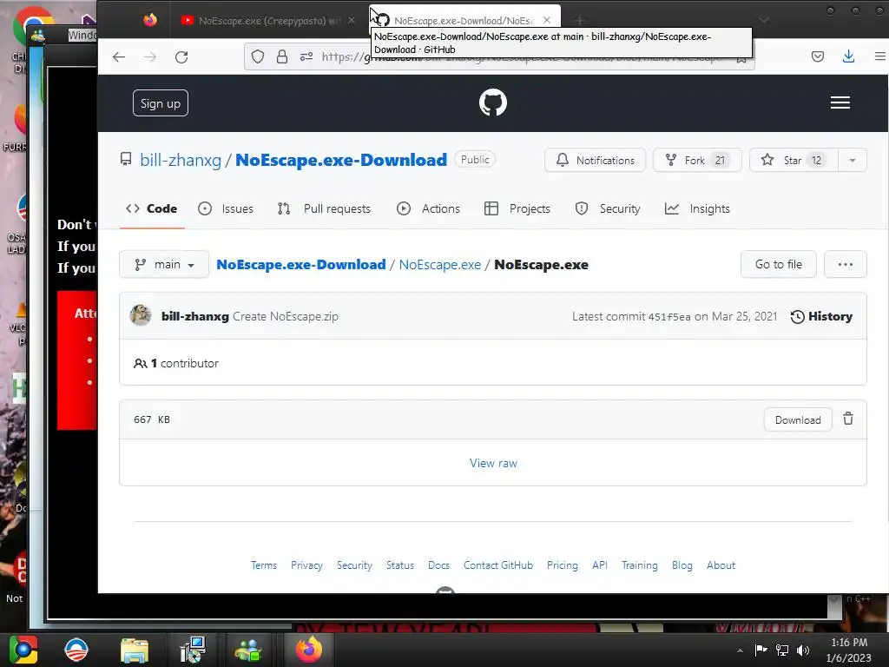Click bill-zhanxg avatar image
Image resolution: width=889 pixels, height=667 pixels.
point(140,315)
